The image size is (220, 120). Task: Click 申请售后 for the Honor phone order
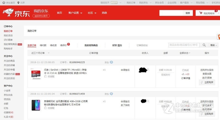click(x=125, y=101)
